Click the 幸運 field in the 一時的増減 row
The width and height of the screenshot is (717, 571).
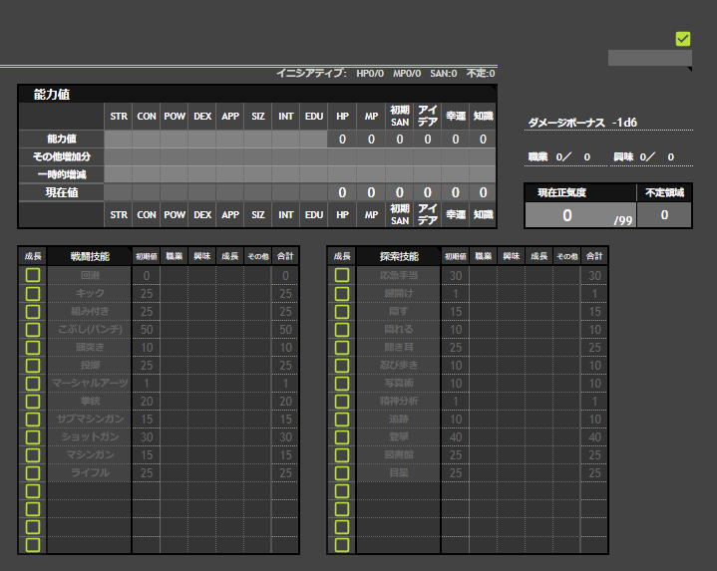click(456, 174)
